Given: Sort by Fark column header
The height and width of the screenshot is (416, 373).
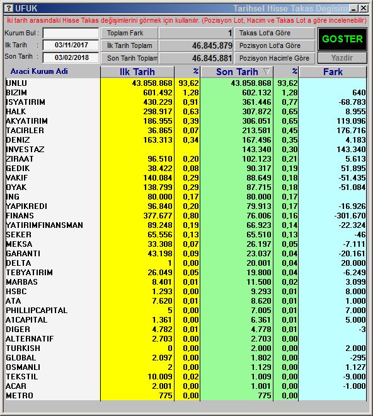Looking at the screenshot, I should [x=333, y=72].
